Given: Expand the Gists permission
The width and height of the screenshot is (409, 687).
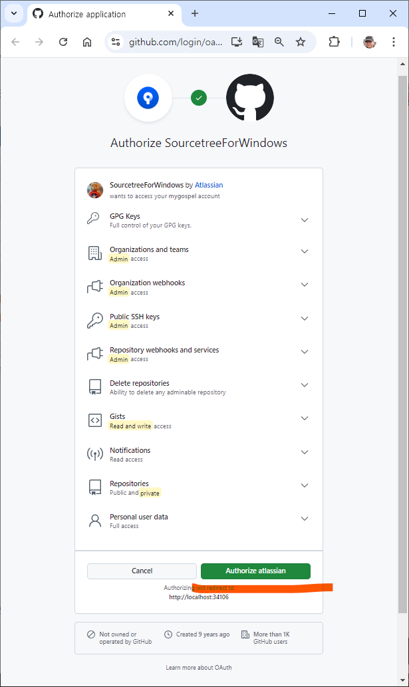Looking at the screenshot, I should click(305, 418).
